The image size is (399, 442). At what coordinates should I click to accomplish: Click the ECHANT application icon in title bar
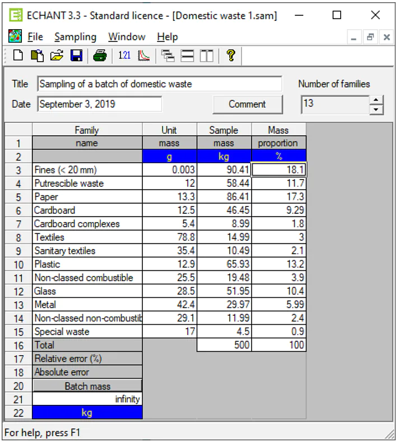(x=16, y=15)
